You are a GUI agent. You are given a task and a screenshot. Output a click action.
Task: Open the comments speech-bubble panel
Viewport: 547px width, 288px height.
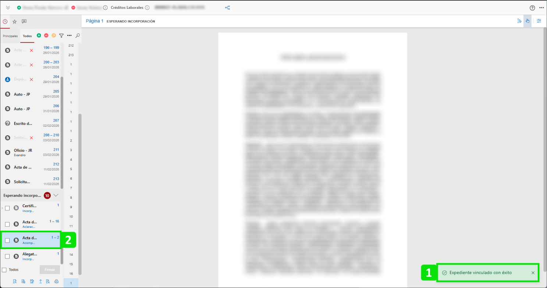(x=24, y=22)
